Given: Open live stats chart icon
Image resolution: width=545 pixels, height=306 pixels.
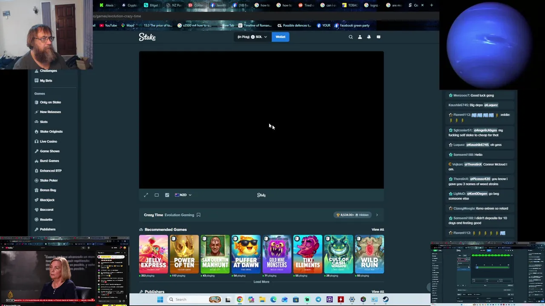Looking at the screenshot, I should coord(167,195).
